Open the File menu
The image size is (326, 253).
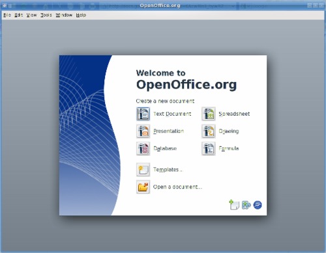[x=7, y=15]
